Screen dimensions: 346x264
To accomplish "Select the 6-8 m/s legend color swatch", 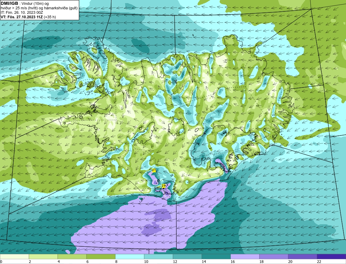I will click(101, 256).
